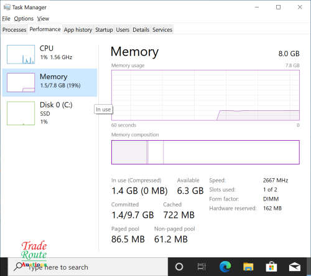Switch to the Processes tab

(x=14, y=30)
